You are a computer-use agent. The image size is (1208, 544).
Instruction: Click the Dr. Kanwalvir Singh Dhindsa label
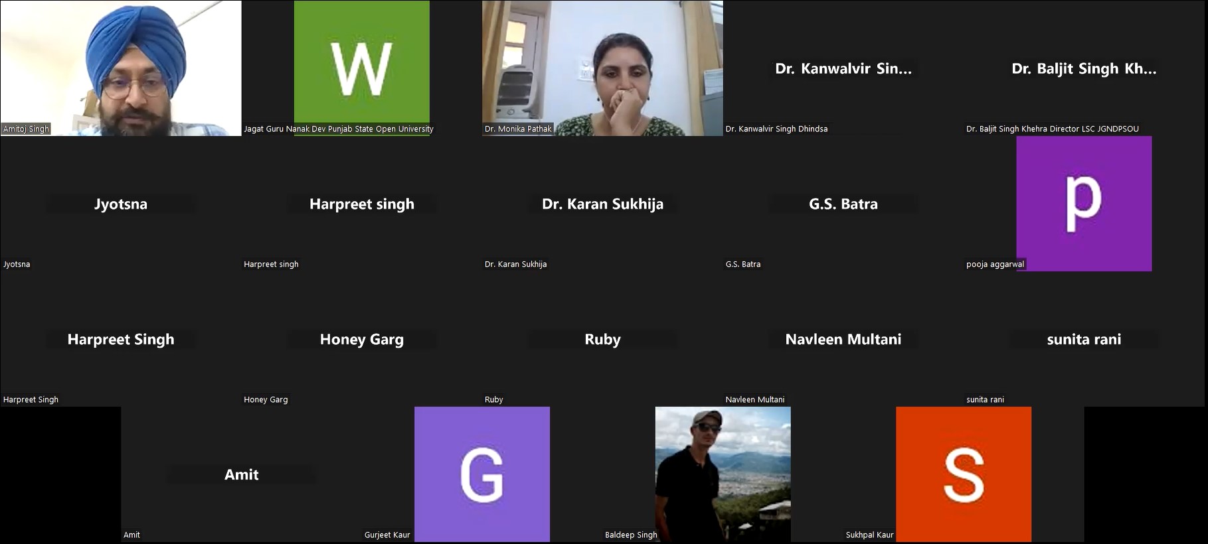tap(776, 129)
